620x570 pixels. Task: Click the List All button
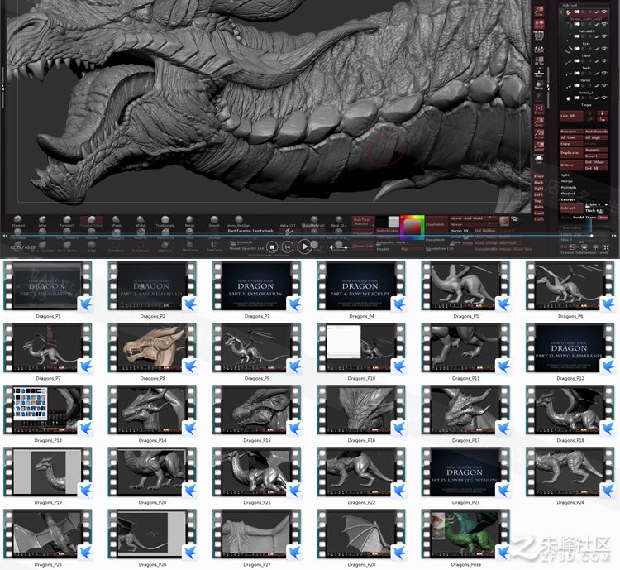click(x=571, y=116)
